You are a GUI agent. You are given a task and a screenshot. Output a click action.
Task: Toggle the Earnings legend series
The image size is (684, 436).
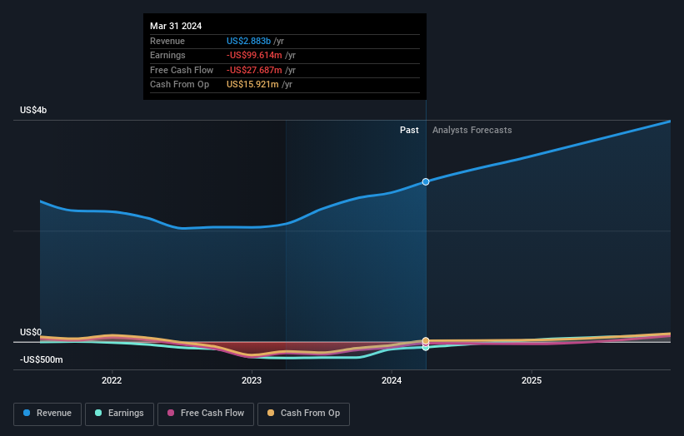[119, 414]
